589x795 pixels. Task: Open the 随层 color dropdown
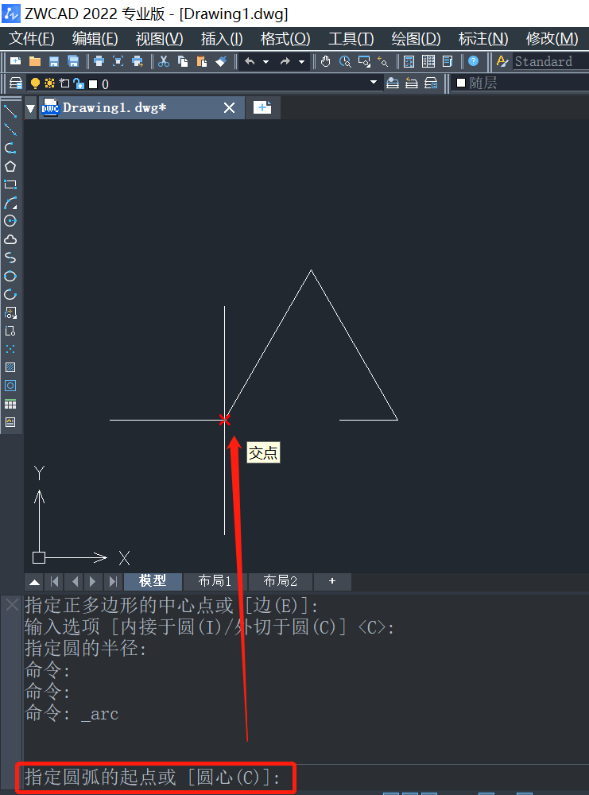click(521, 83)
